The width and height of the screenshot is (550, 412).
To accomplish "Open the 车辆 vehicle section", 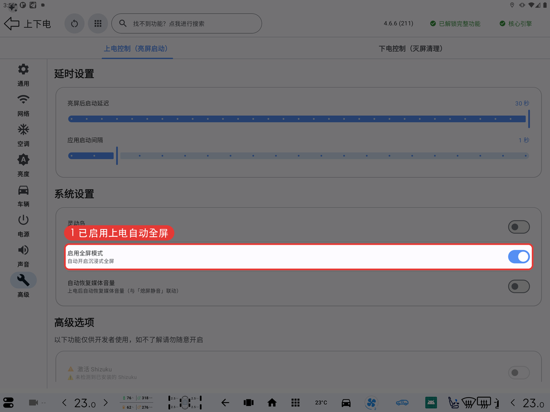I will 23,196.
